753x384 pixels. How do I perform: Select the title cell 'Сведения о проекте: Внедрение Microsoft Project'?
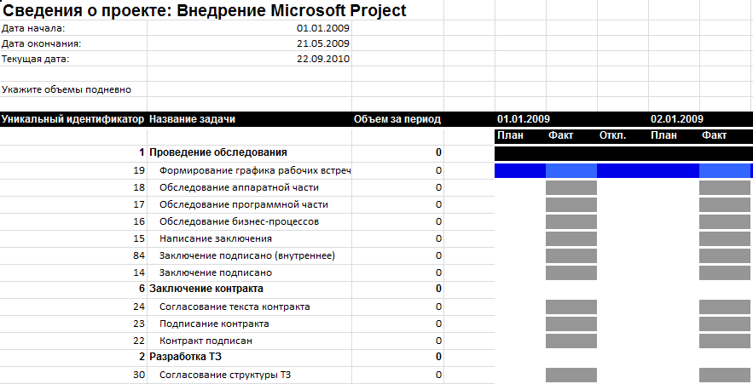[x=205, y=10]
